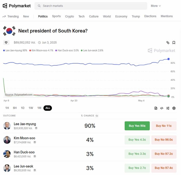The width and height of the screenshot is (181, 175).
Task: Click the Polymarket logo to go home
Action: pyautogui.click(x=17, y=6)
